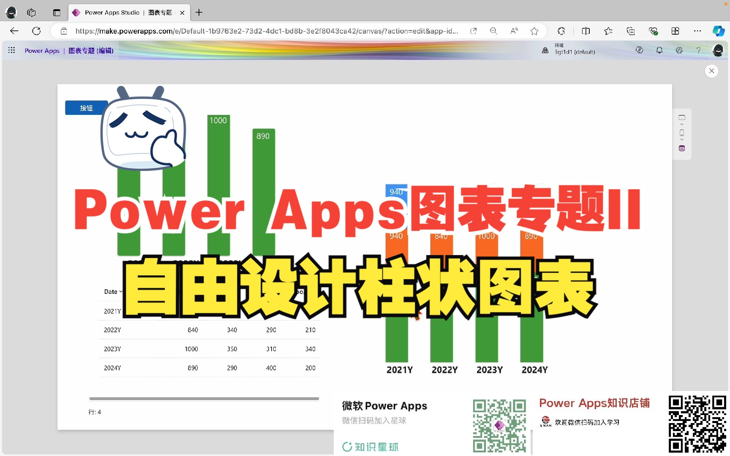Image resolution: width=730 pixels, height=456 pixels.
Task: Open the Copilot icon in Power Apps header
Action: pyautogui.click(x=639, y=50)
